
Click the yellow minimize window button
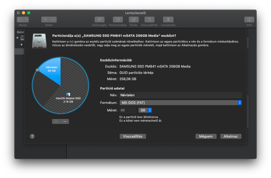[x=24, y=13]
